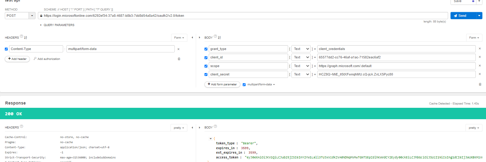Open the request headers Form view menu
Viewport: 486px width, 162px height.
[179, 38]
